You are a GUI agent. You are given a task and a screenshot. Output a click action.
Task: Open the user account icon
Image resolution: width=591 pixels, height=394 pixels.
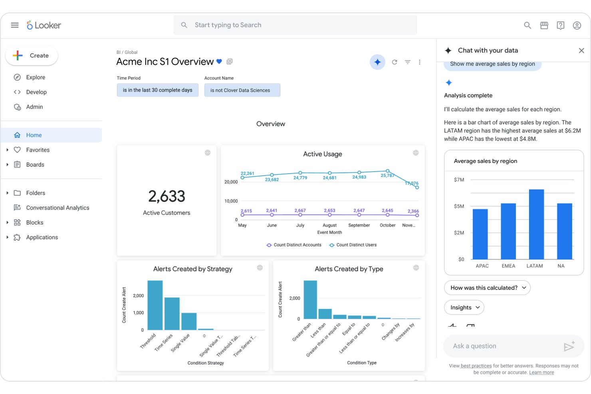pyautogui.click(x=577, y=26)
